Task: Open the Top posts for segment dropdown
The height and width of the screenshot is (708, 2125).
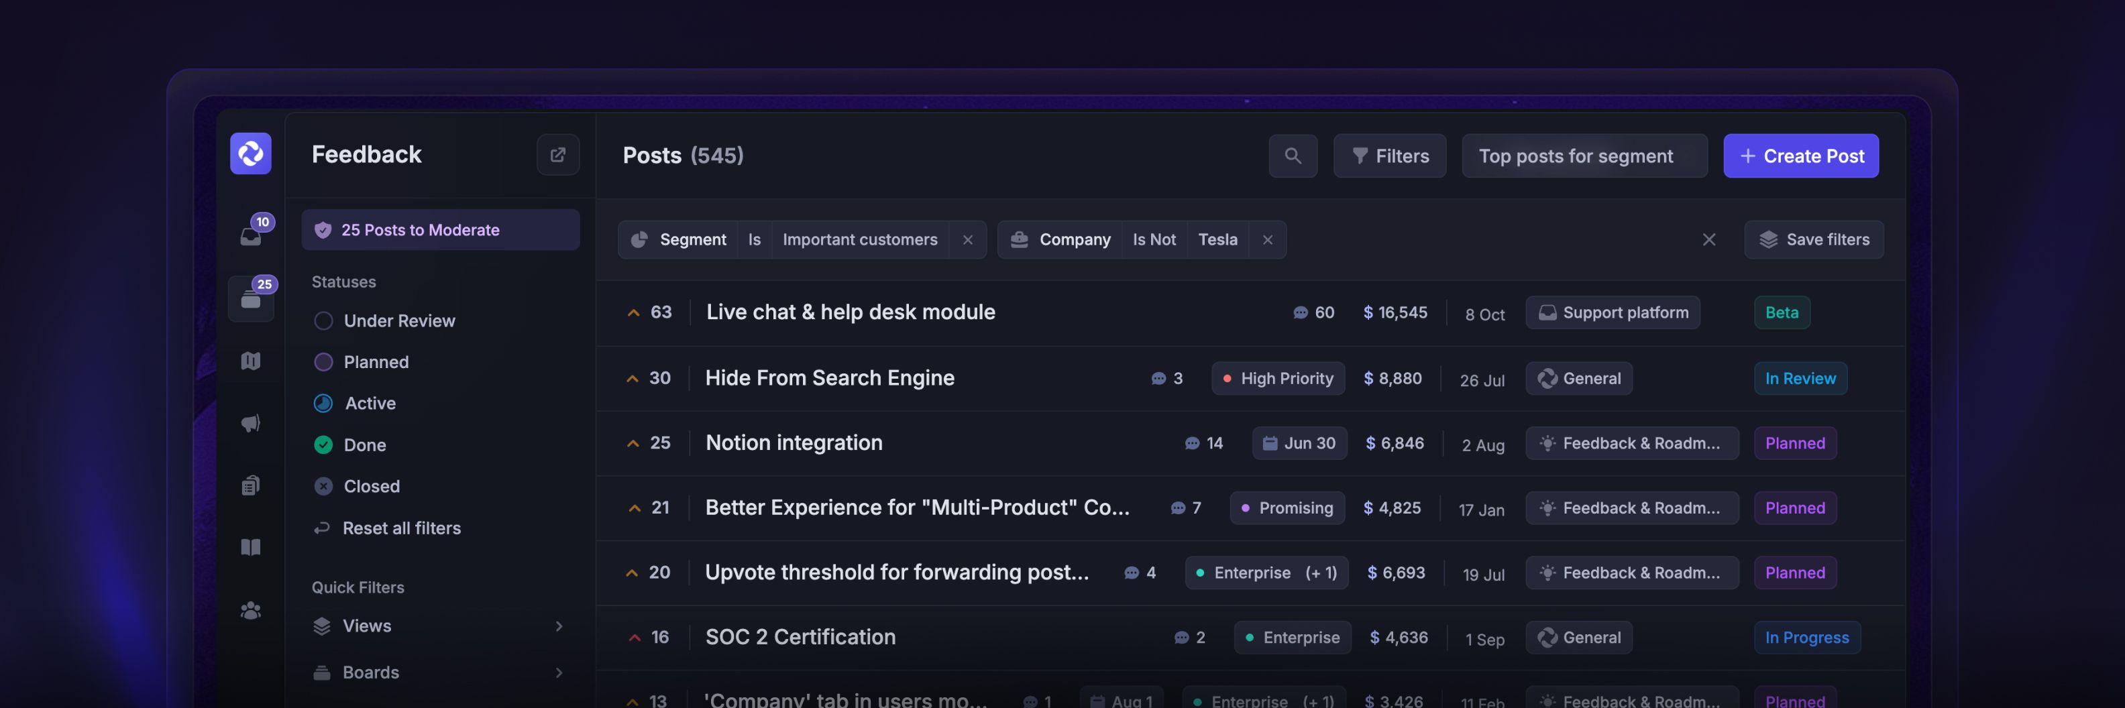Action: click(x=1583, y=156)
